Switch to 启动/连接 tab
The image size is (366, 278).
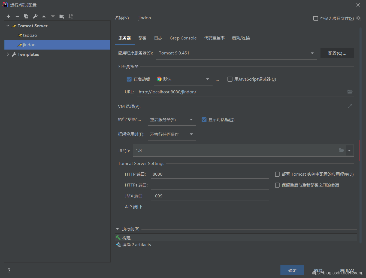(x=241, y=38)
